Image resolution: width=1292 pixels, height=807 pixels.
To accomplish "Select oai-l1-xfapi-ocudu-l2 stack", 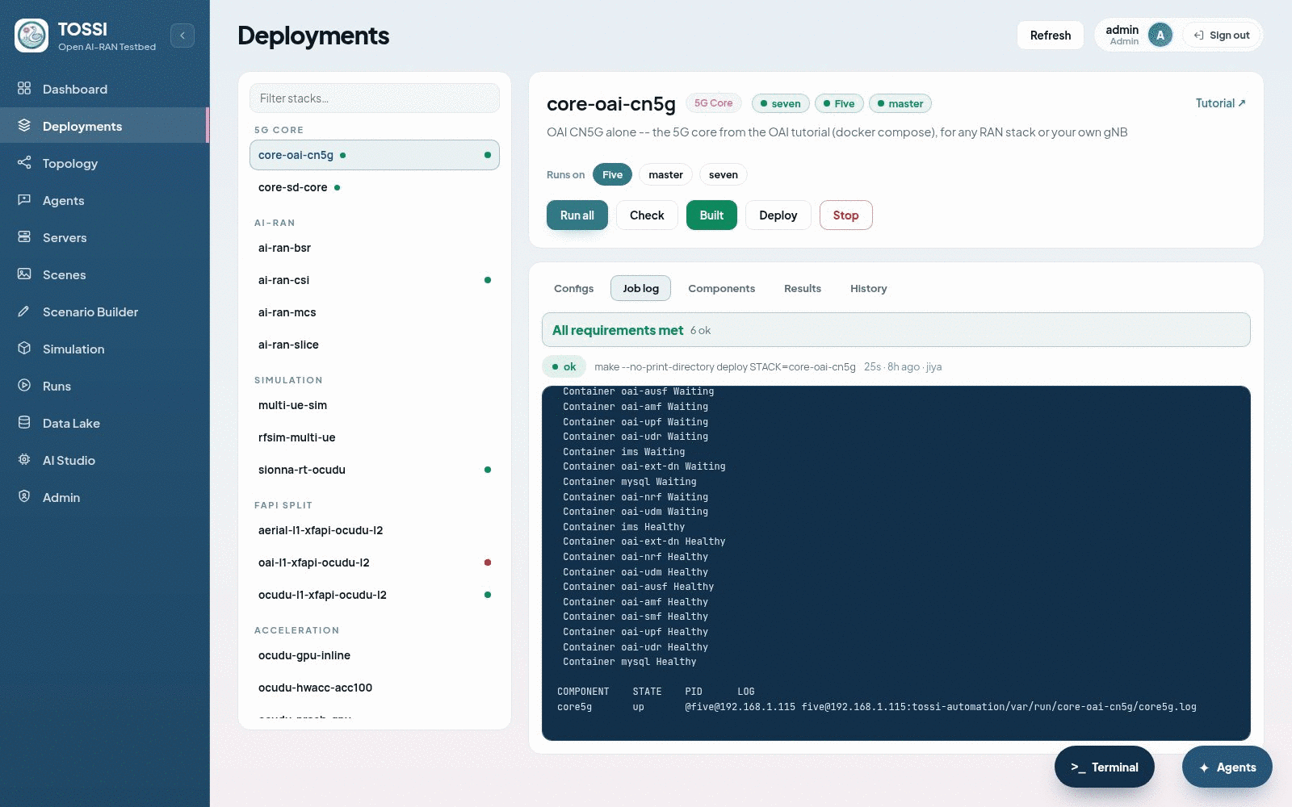I will point(375,562).
